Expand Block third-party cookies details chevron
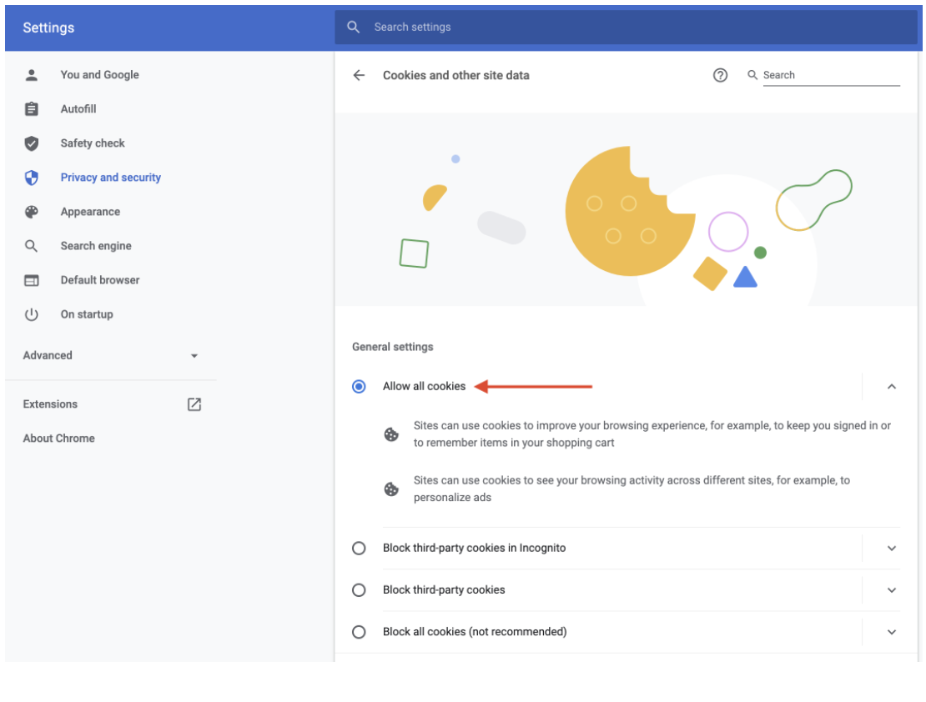Screen dimensions: 926x702 [x=891, y=590]
